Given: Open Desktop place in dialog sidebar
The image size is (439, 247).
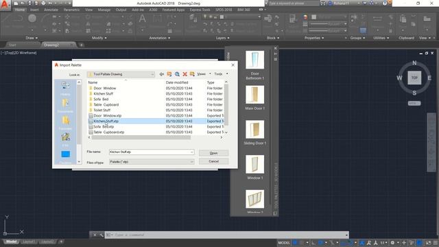Looking at the screenshot, I should click(x=66, y=157).
